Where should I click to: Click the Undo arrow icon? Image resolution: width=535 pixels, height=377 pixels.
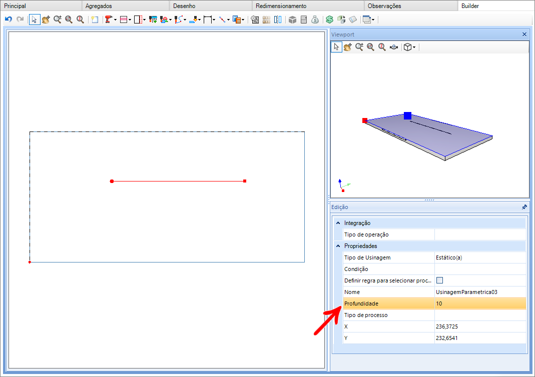tap(8, 19)
